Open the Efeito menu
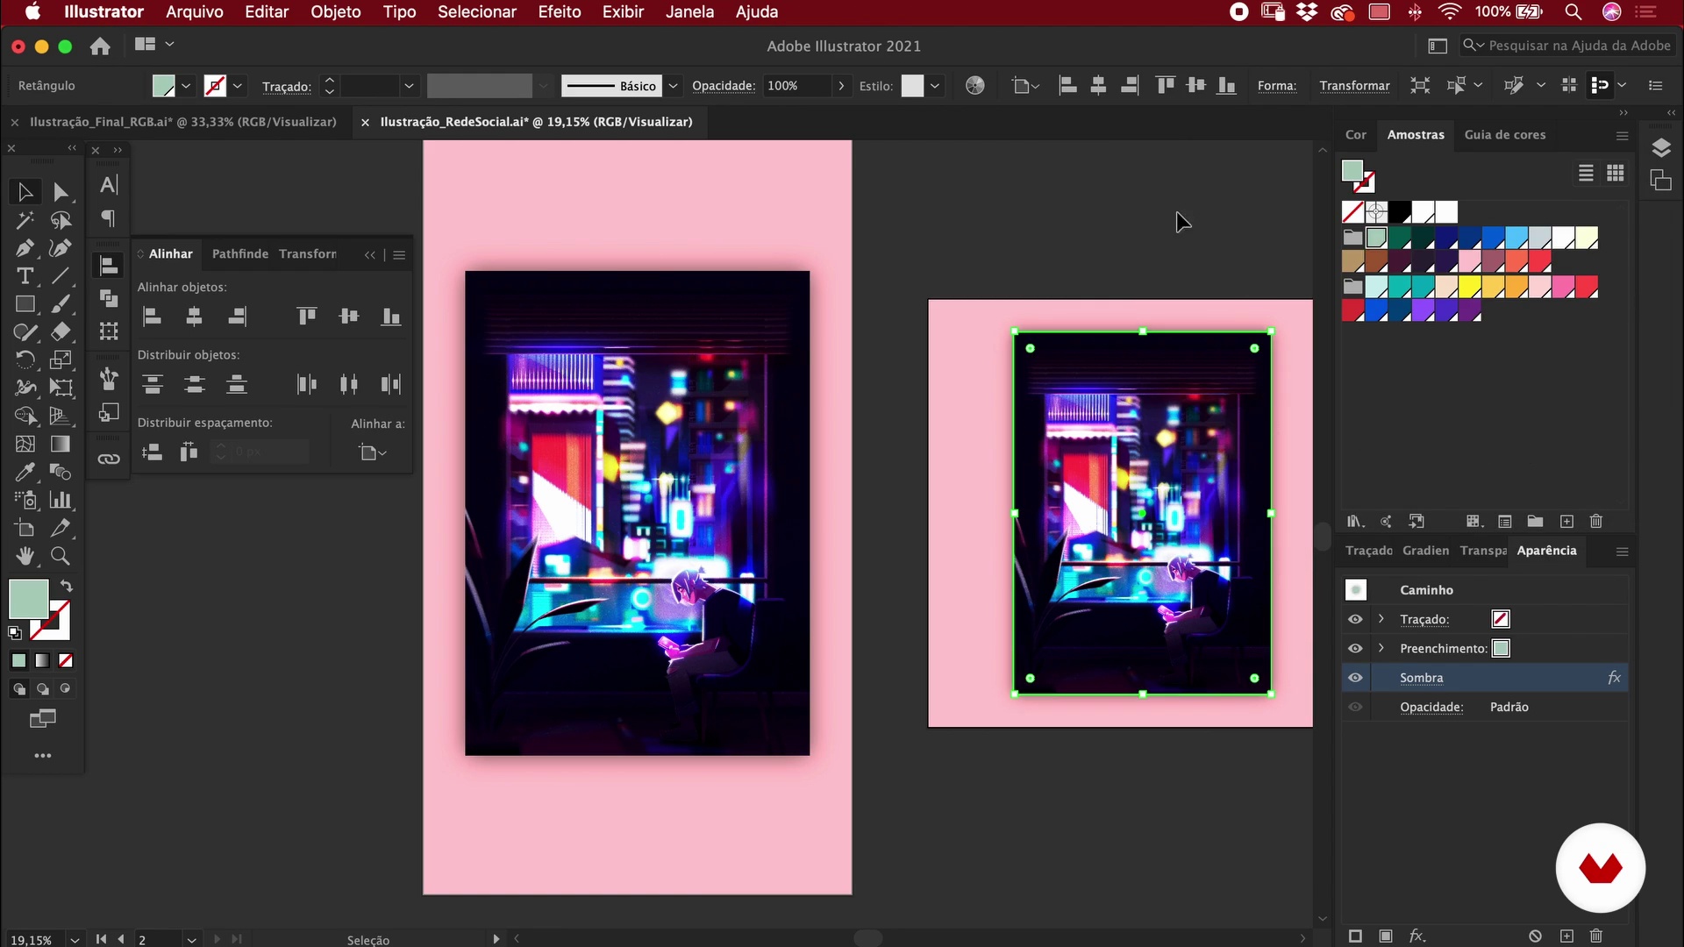The image size is (1684, 947). point(560,12)
